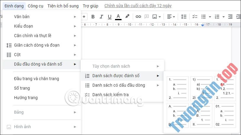The image size is (241, 135).
Task: Open the text alignment dropdown
Action: [171, 17]
